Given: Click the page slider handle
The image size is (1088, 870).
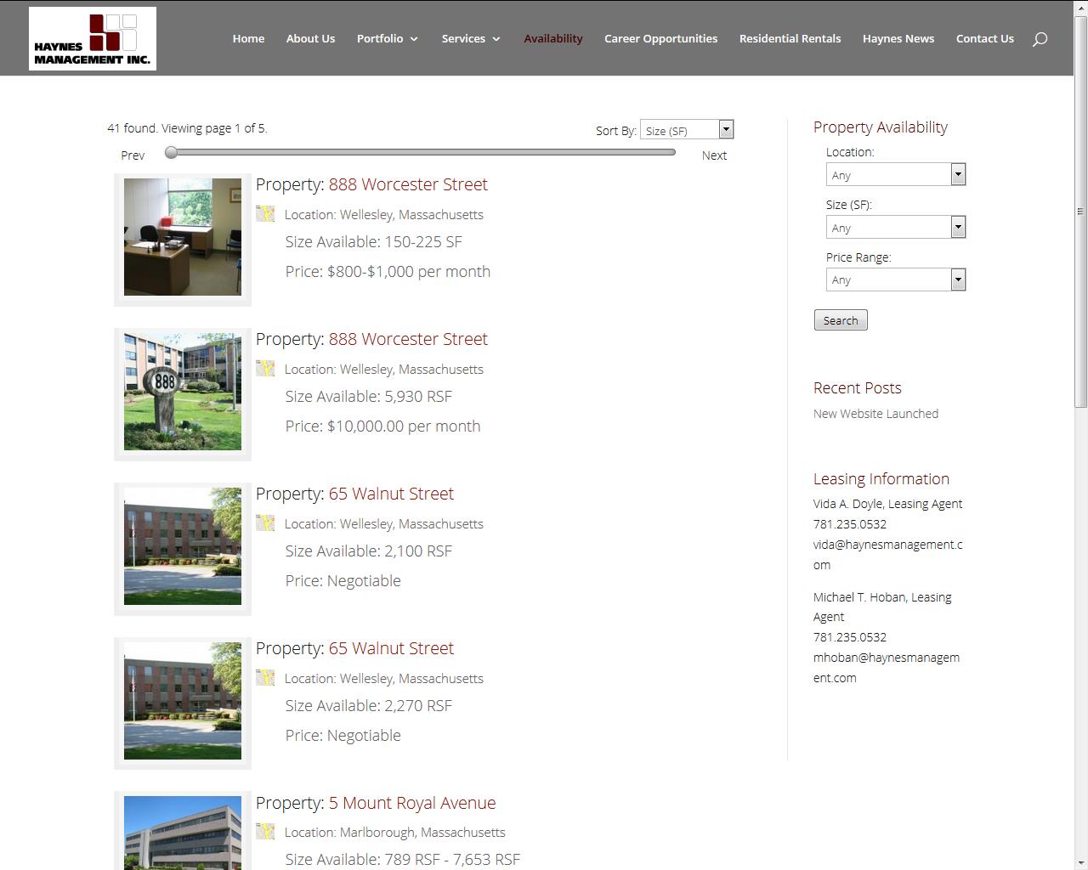Looking at the screenshot, I should pyautogui.click(x=172, y=152).
